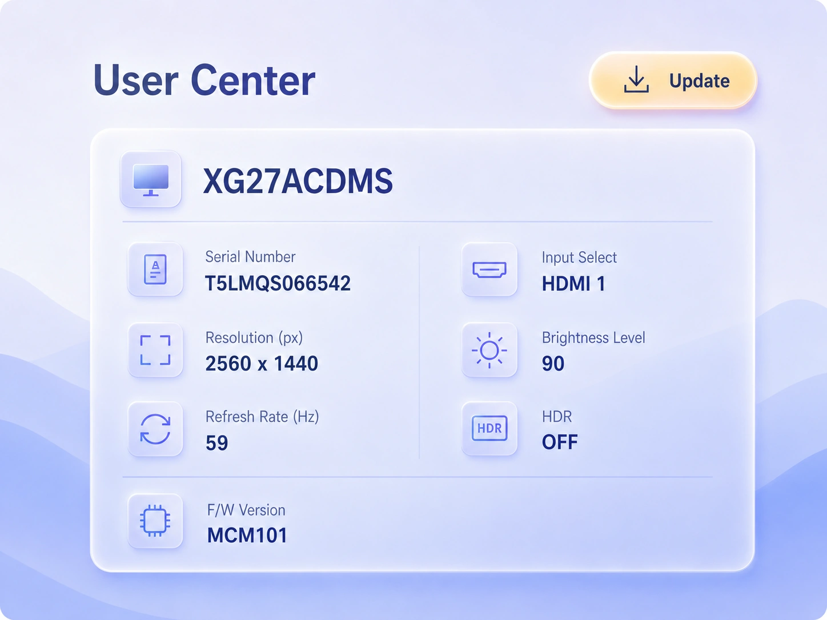Click the F/W Version label

click(x=246, y=510)
